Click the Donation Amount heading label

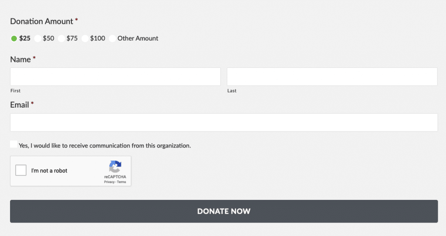(41, 21)
